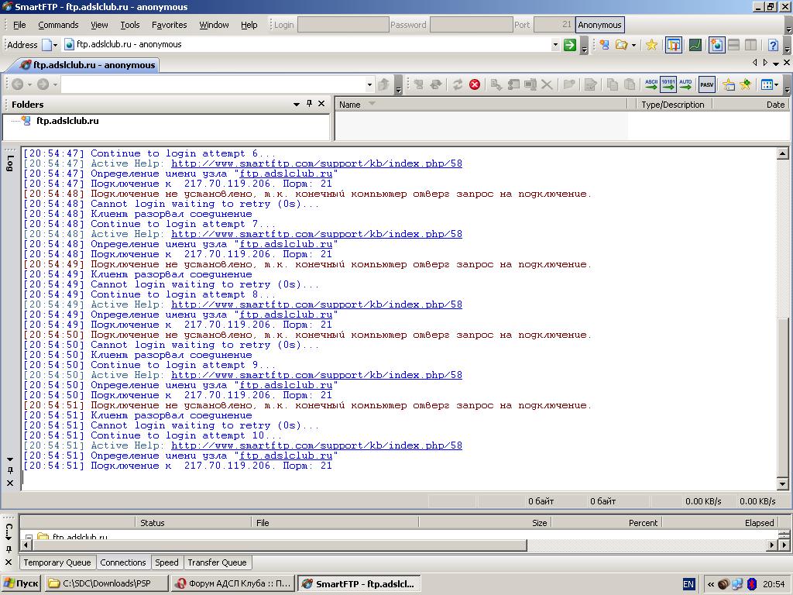Screen dimensions: 793x595
Task: Click the Delete X toolbar icon
Action: (547, 84)
